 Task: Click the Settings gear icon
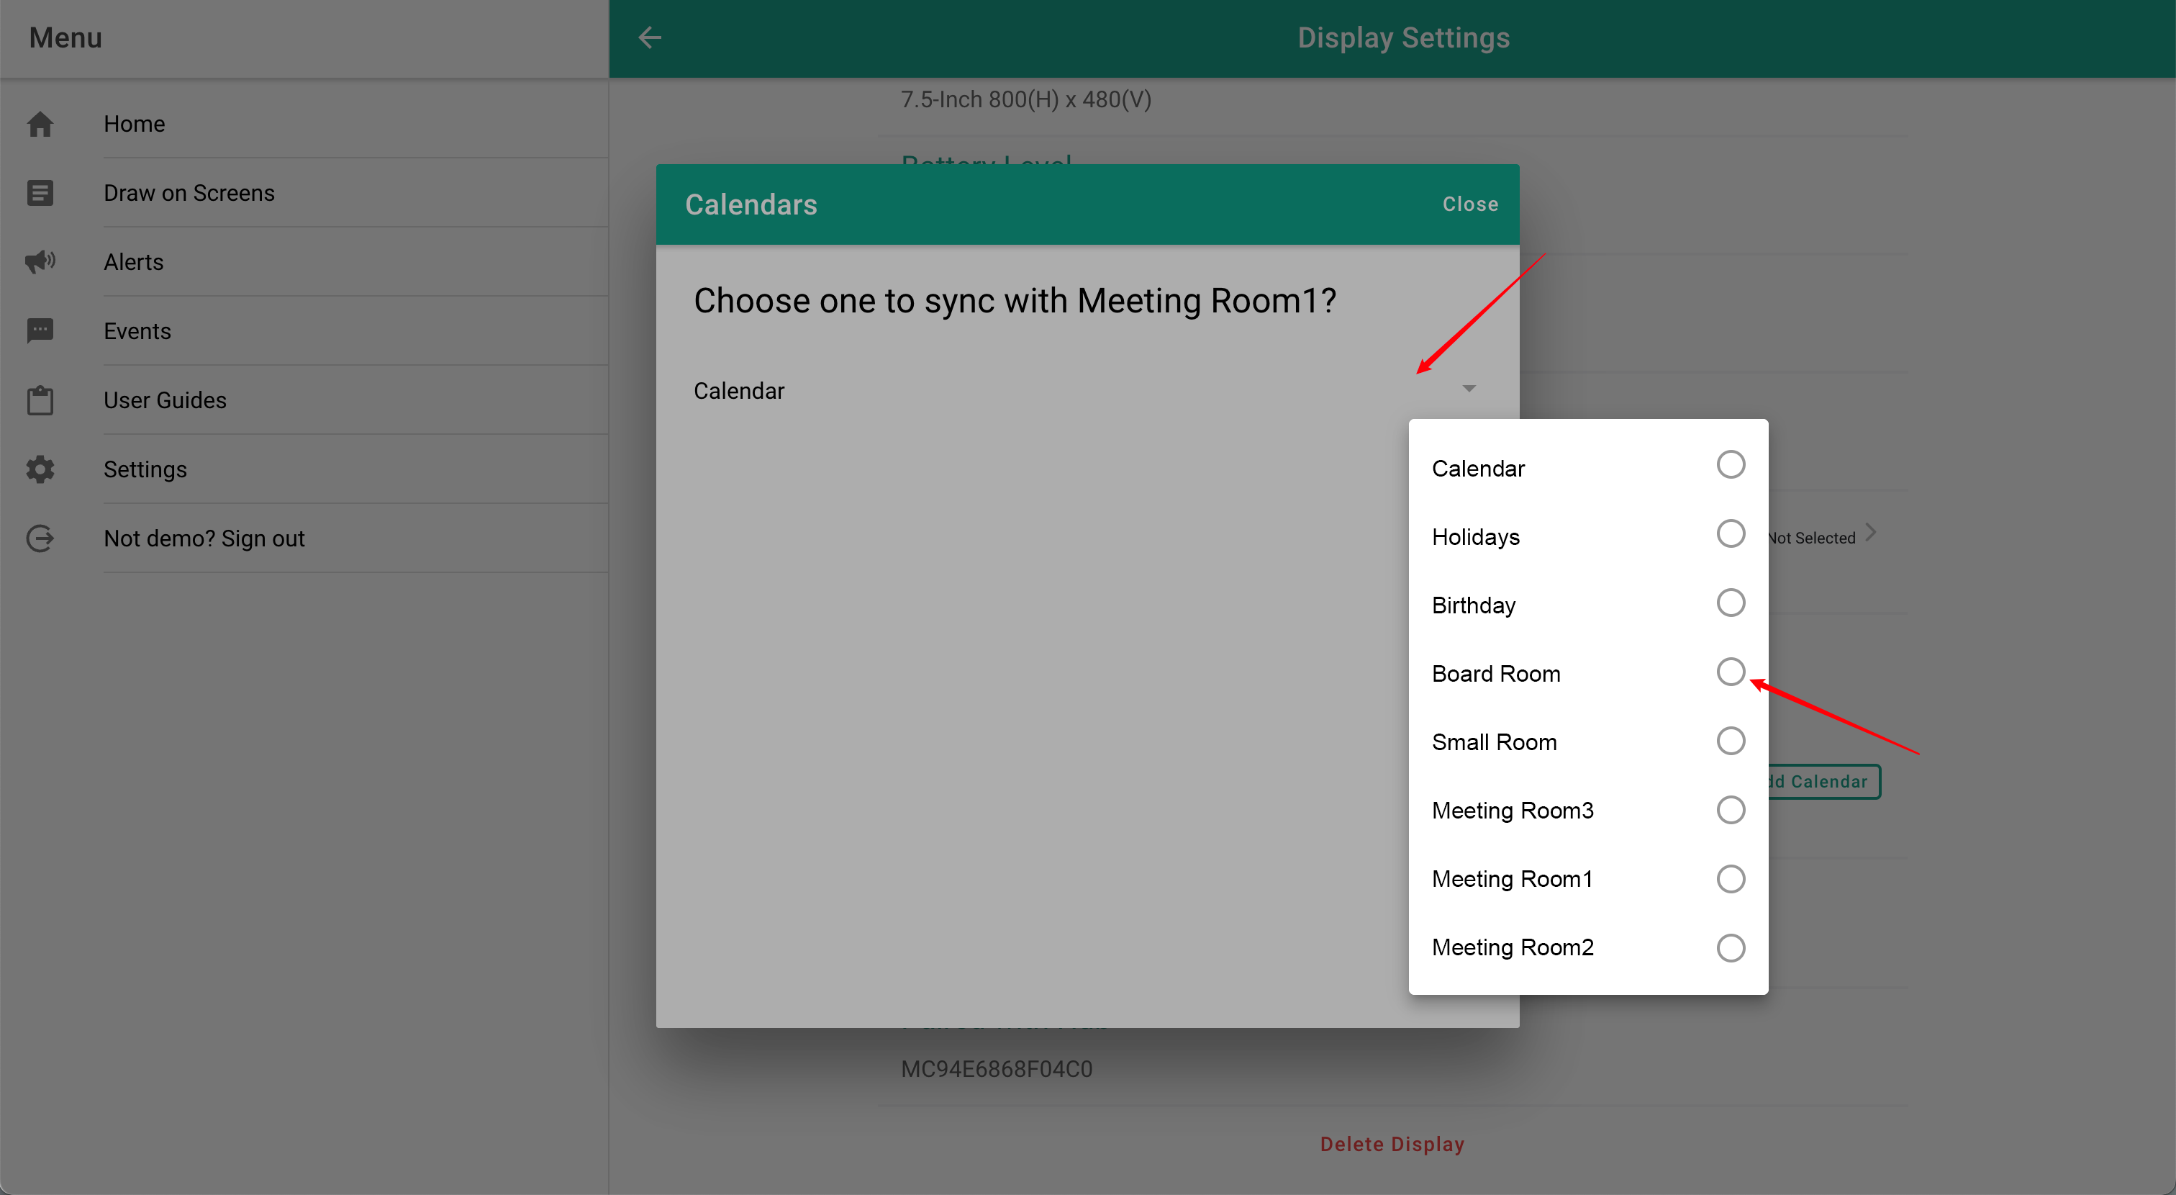click(x=40, y=469)
